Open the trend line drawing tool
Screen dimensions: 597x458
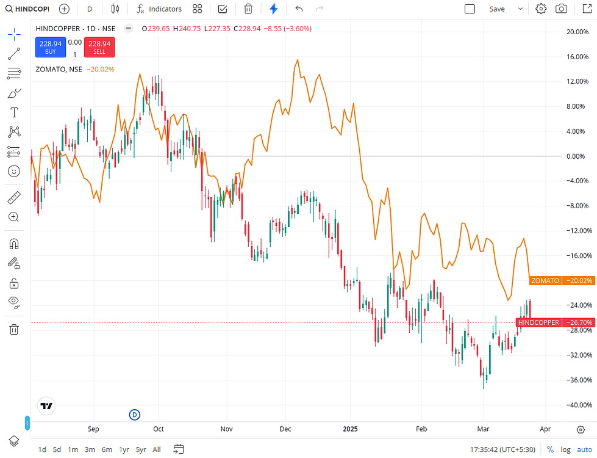click(x=13, y=54)
